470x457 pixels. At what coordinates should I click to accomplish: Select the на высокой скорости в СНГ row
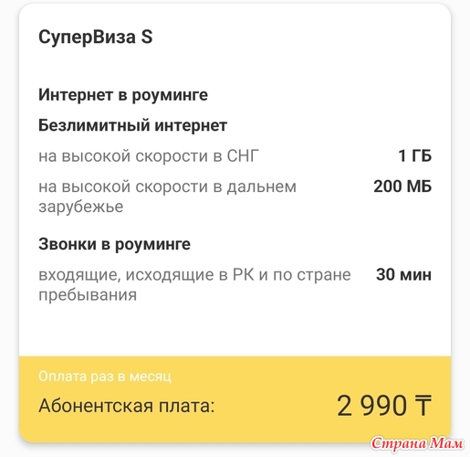235,155
